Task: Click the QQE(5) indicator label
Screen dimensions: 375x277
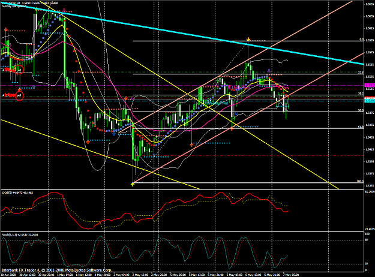Action: 17,192
